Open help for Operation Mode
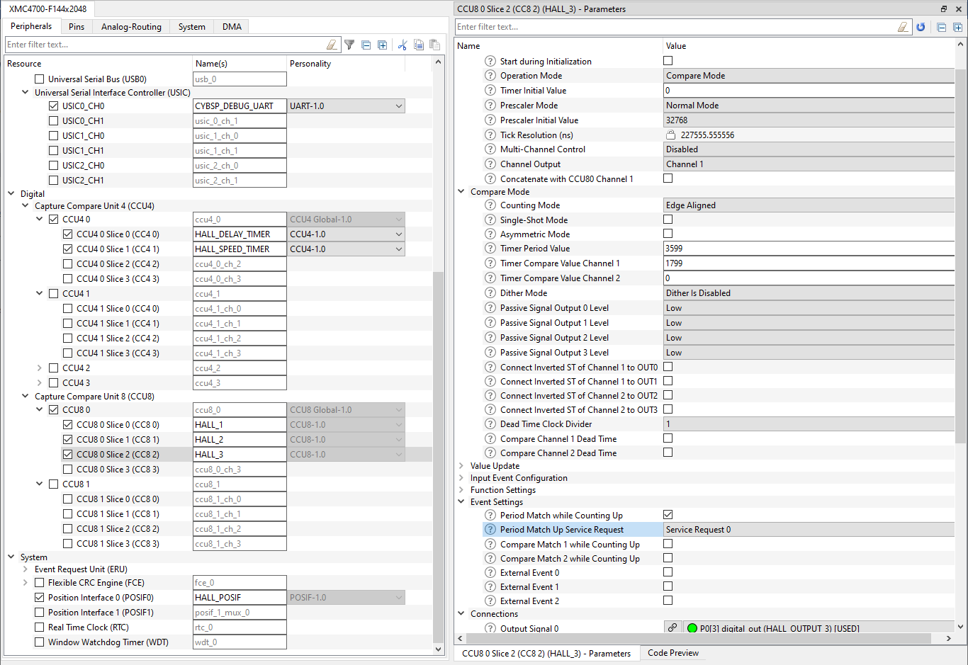The height and width of the screenshot is (665, 968). (x=490, y=76)
